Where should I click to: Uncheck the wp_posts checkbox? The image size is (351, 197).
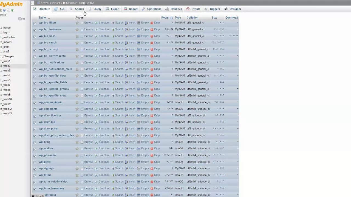coord(35,162)
